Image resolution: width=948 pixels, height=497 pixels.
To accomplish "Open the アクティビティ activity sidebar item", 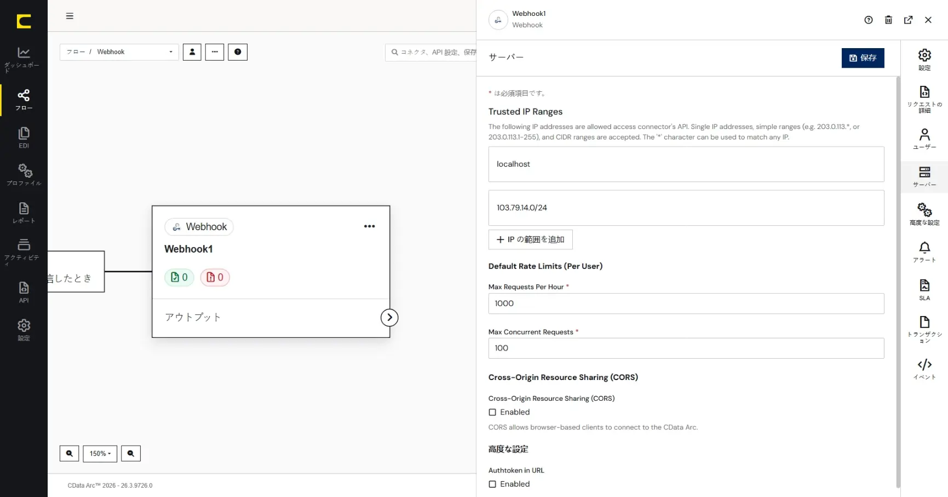I will (24, 252).
